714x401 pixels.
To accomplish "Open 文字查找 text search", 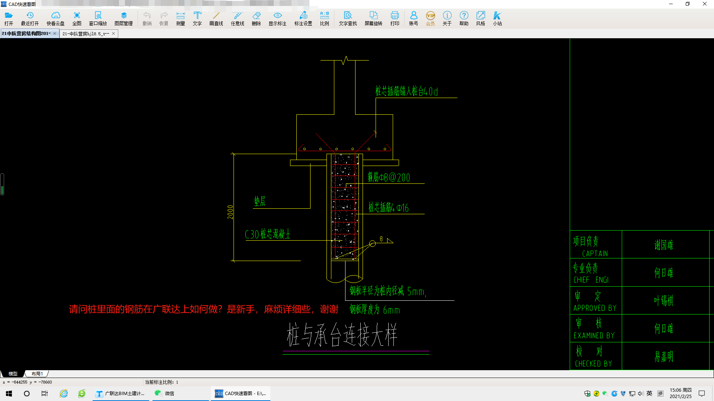I will click(348, 18).
